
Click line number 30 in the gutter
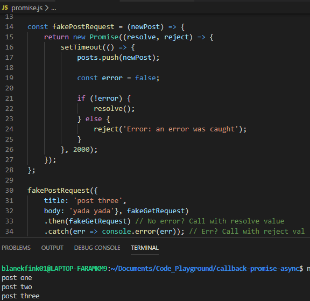pos(9,191)
